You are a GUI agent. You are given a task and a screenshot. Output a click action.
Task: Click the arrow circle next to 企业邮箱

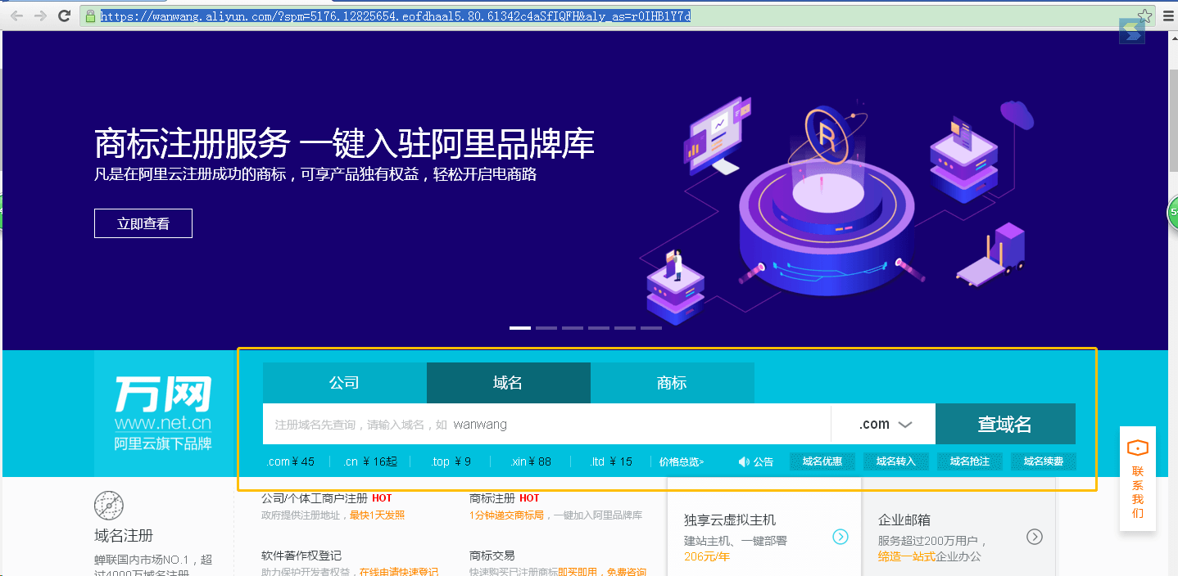tap(1035, 537)
